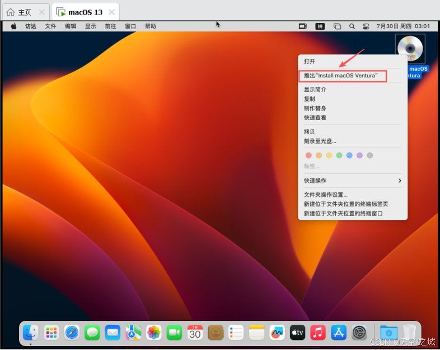The image size is (440, 350).
Task: Launch Apple TV from the Dock
Action: [297, 333]
